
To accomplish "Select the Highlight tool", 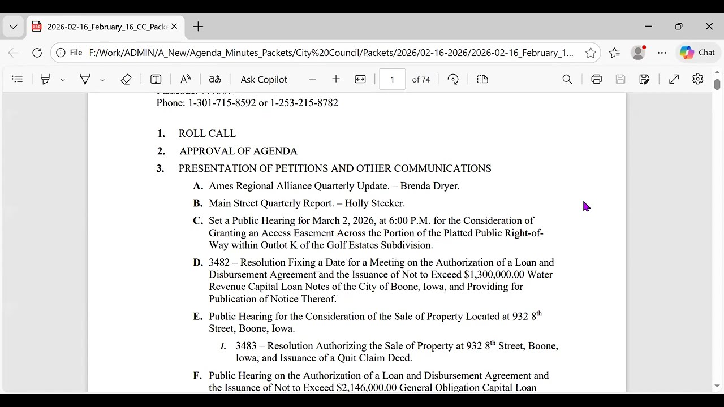I will [x=45, y=79].
